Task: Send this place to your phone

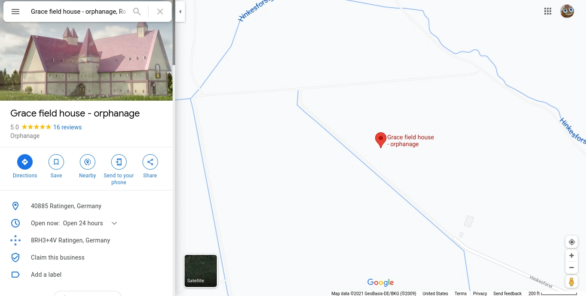Action: [119, 170]
